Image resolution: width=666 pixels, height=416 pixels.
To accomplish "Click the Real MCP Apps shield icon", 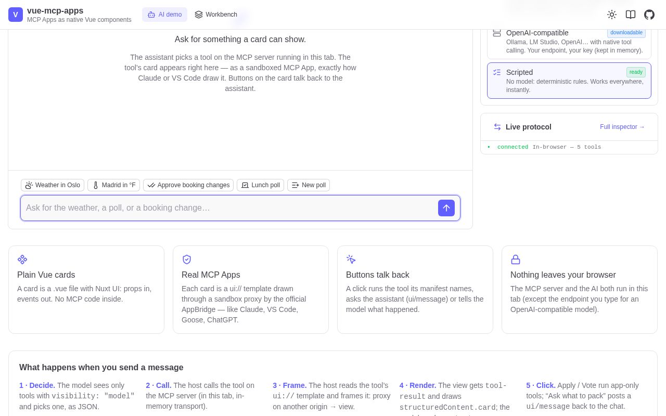I will pos(187,259).
